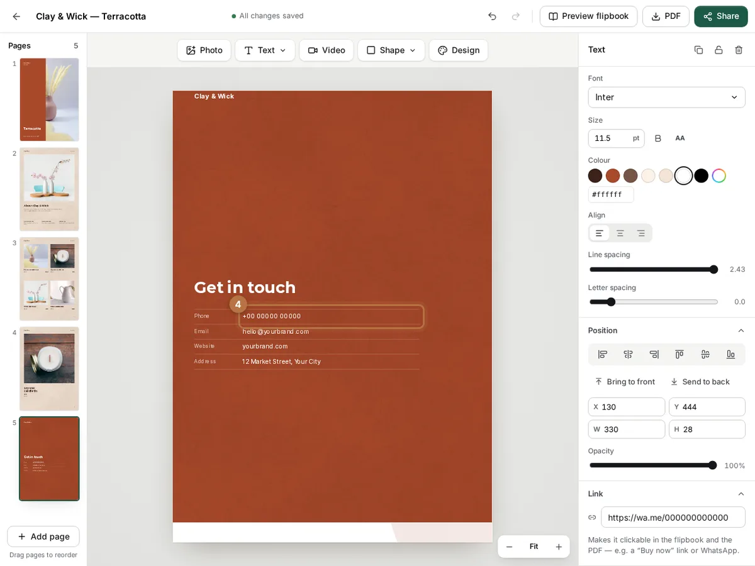The height and width of the screenshot is (566, 755).
Task: Open the Shape insert dropdown
Action: [x=391, y=50]
